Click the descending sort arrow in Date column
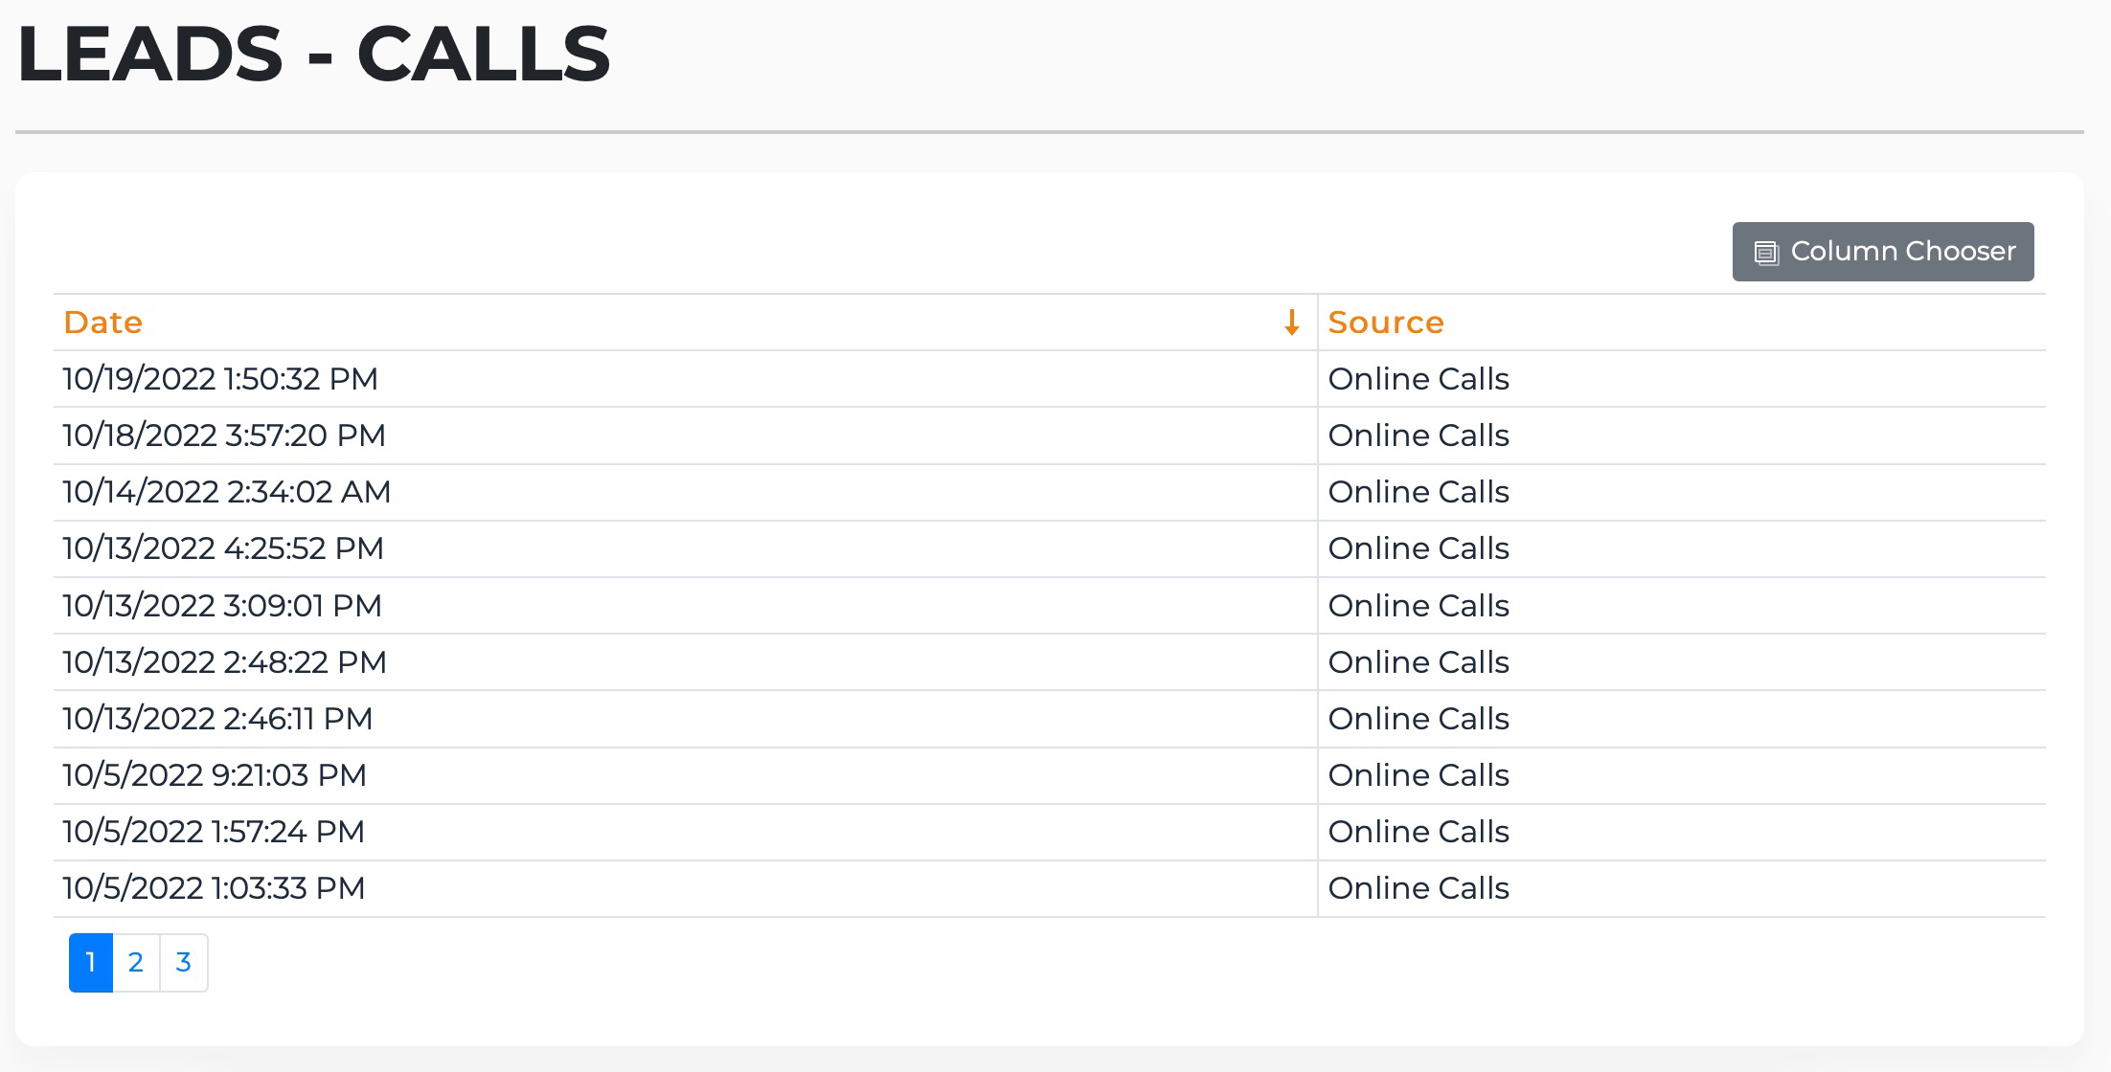Image resolution: width=2111 pixels, height=1072 pixels. [x=1291, y=323]
